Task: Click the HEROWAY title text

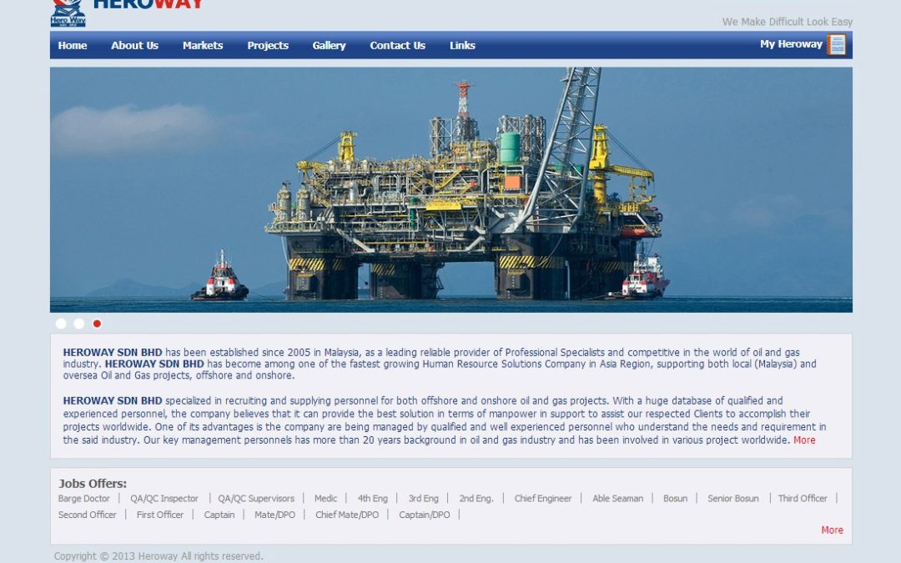Action: click(x=148, y=5)
